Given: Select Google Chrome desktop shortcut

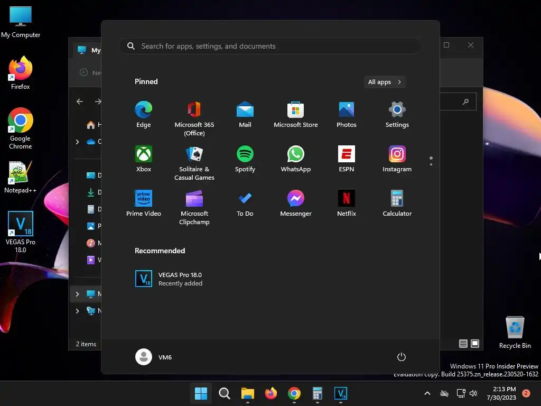Looking at the screenshot, I should click(21, 128).
